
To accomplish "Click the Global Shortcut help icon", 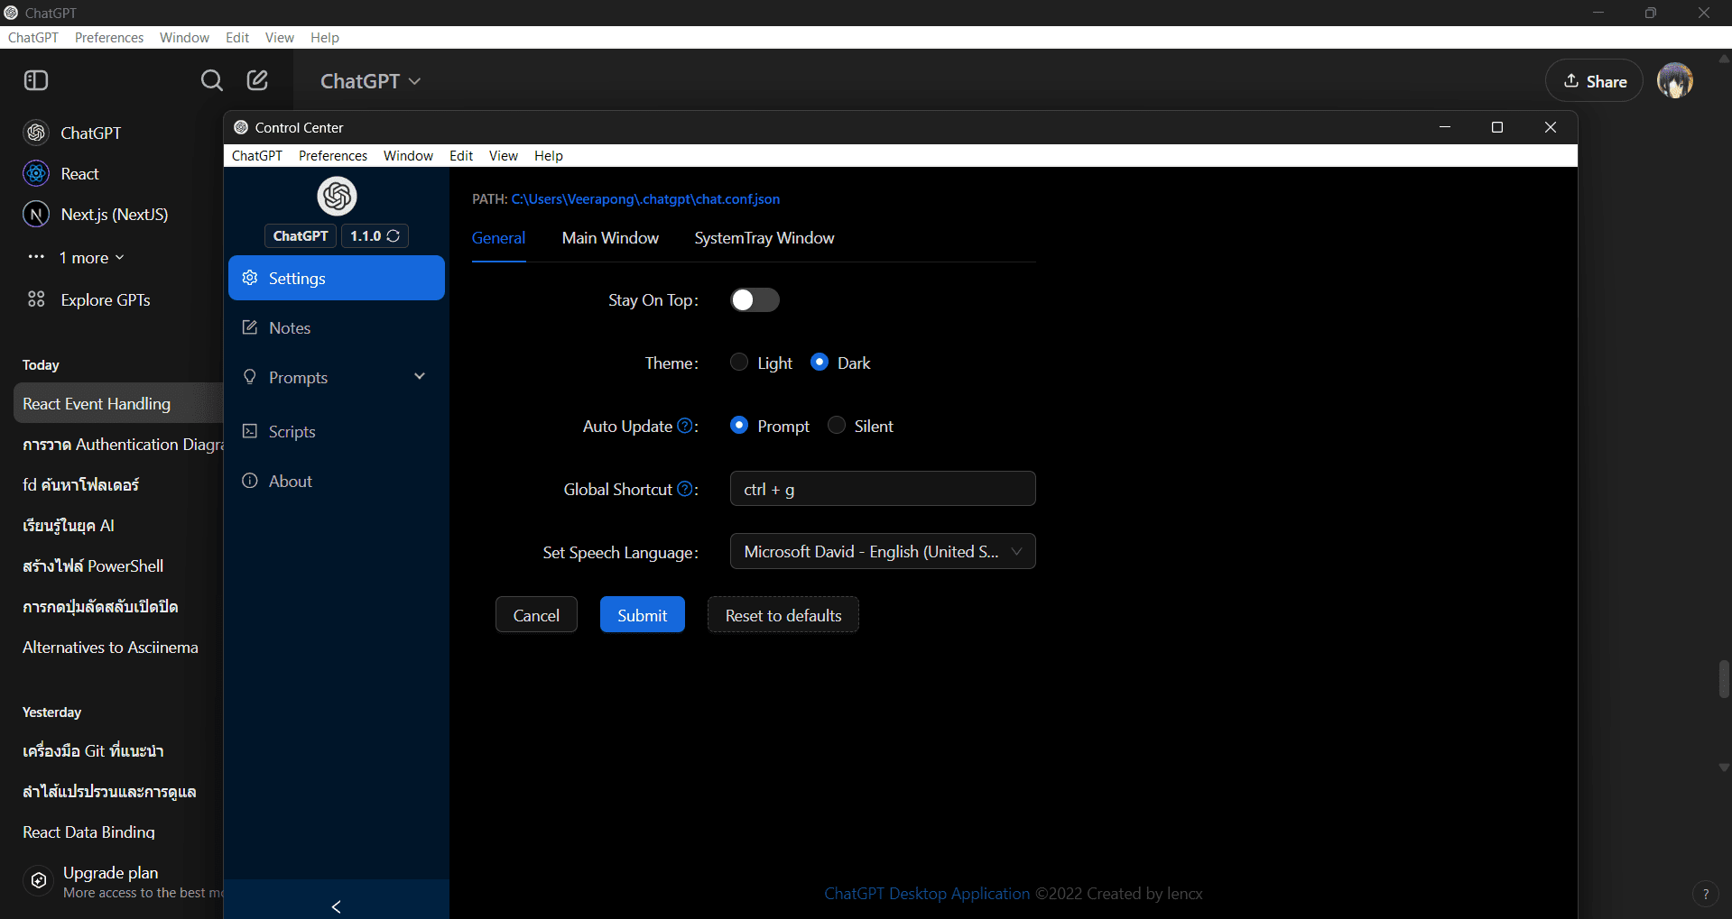I will [685, 489].
